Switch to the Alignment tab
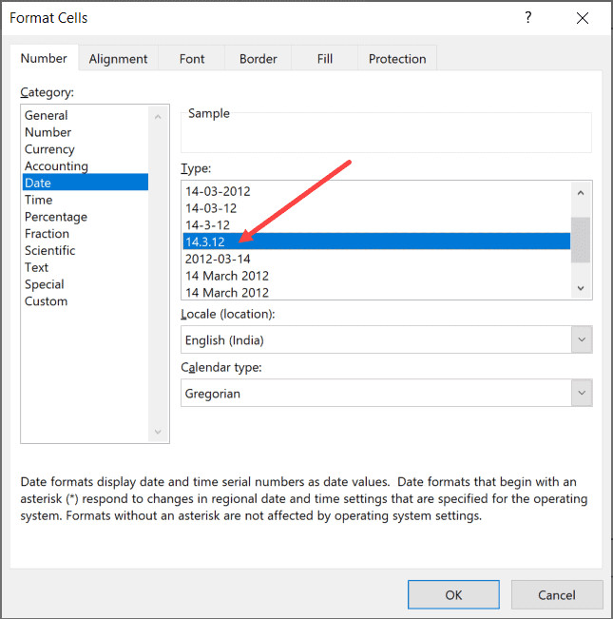Image resolution: width=613 pixels, height=619 pixels. pos(119,59)
